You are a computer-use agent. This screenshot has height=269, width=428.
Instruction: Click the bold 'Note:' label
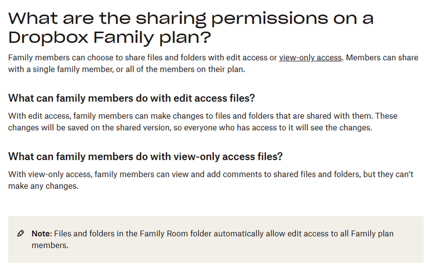click(41, 234)
